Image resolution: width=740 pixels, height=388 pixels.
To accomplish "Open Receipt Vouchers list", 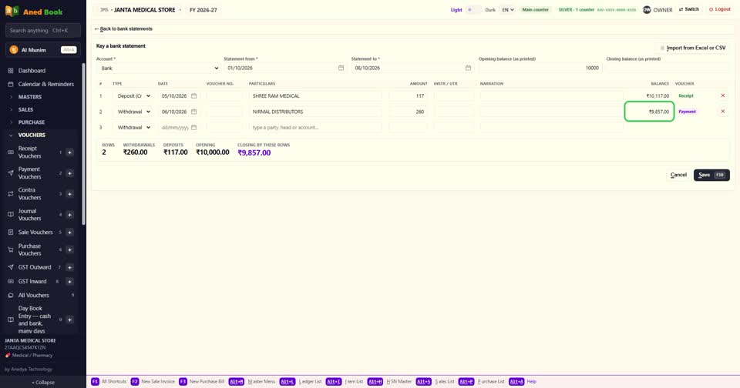I will click(30, 152).
